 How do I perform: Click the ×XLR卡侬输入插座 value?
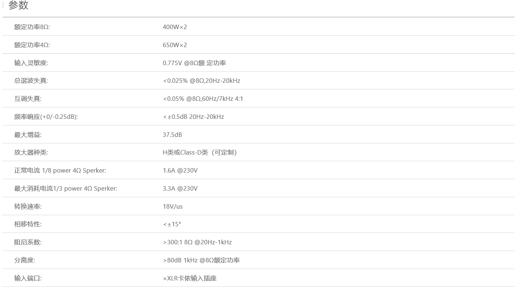tap(190, 278)
